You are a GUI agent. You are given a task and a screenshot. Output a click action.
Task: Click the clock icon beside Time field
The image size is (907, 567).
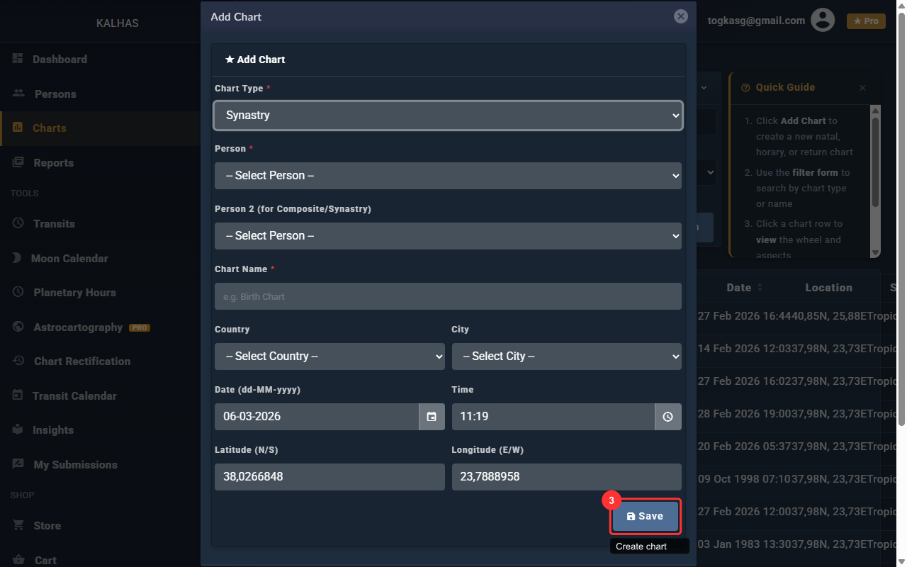pos(667,417)
